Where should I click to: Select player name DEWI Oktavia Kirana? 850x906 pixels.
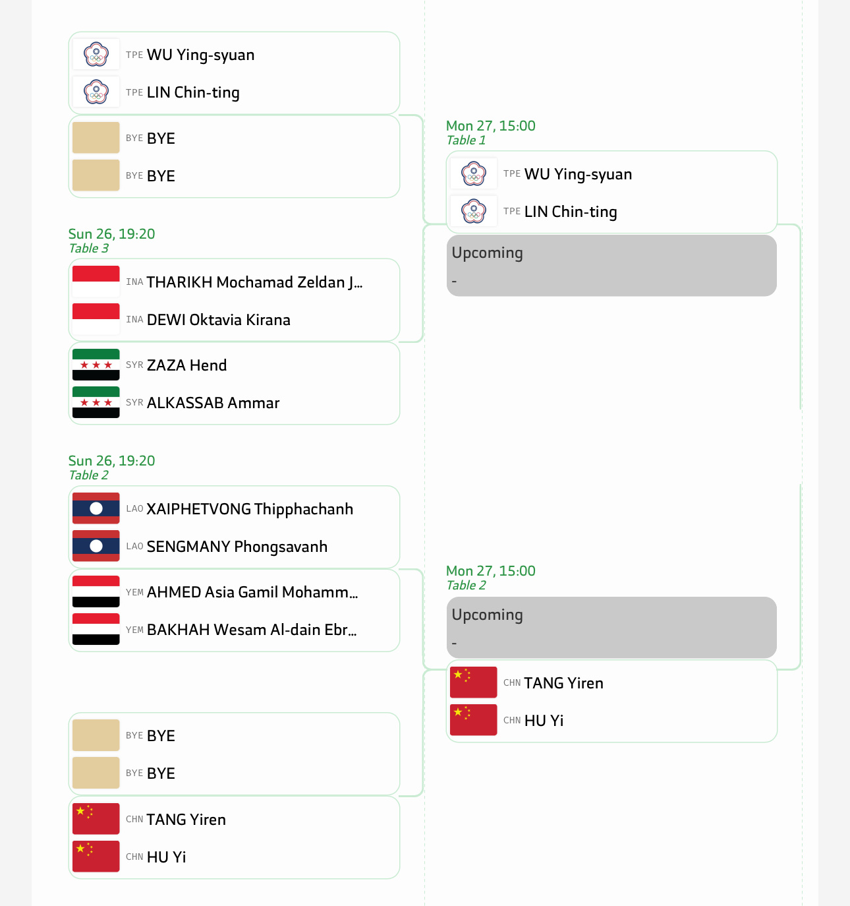pyautogui.click(x=218, y=320)
